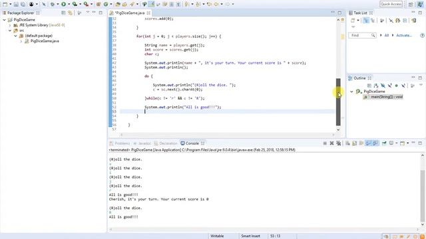This screenshot has width=426, height=239.
Task: Open dropdown next to Run button
Action: pos(69,4)
